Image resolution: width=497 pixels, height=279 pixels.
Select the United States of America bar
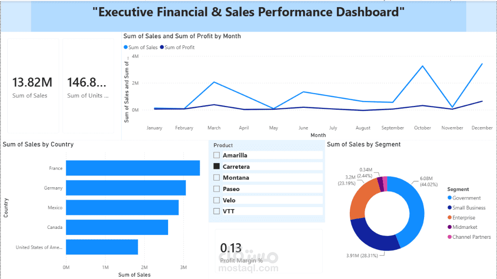tap(102, 247)
